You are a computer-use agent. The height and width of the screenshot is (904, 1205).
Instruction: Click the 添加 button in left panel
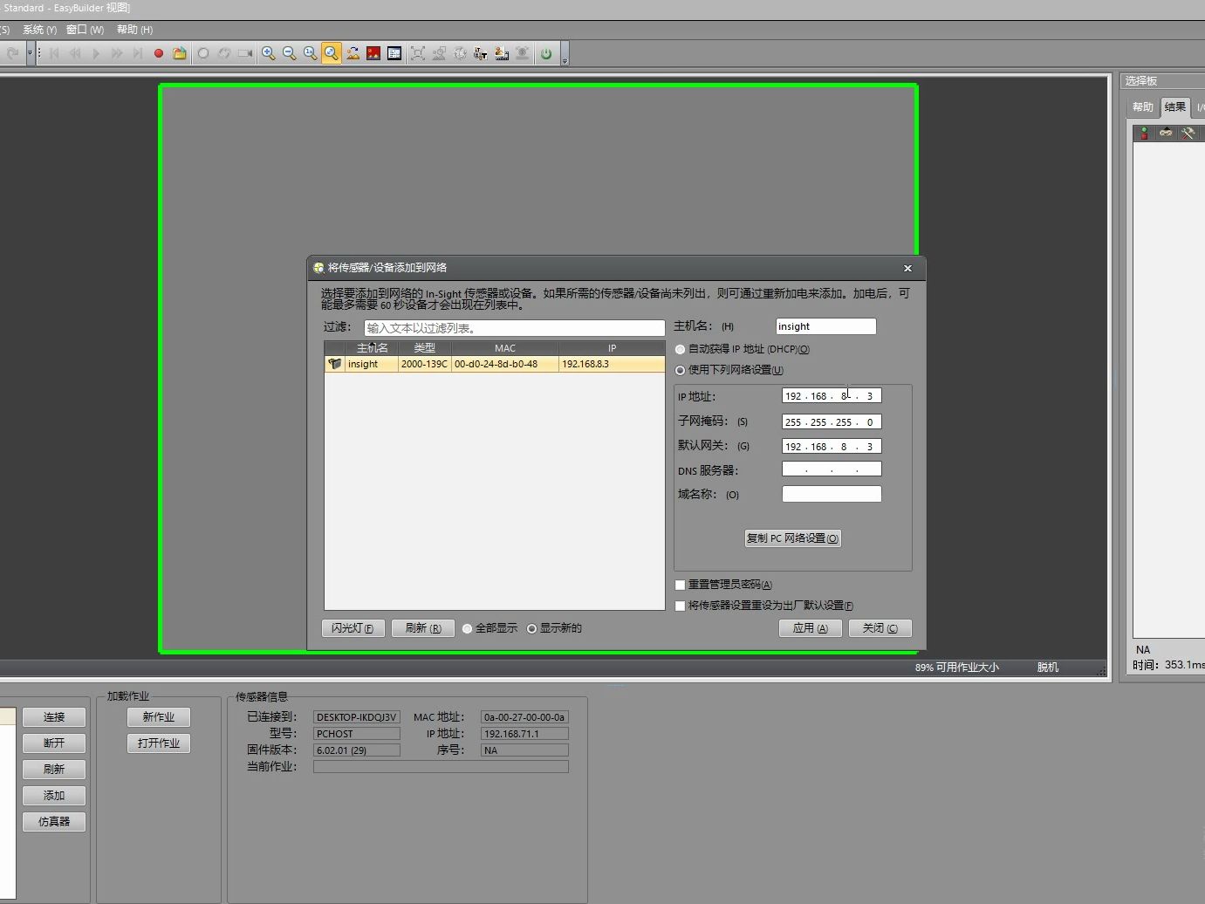coord(54,796)
